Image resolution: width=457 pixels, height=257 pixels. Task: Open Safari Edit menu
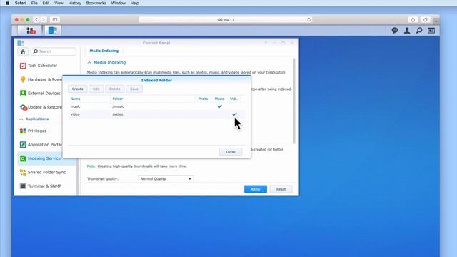(x=46, y=3)
